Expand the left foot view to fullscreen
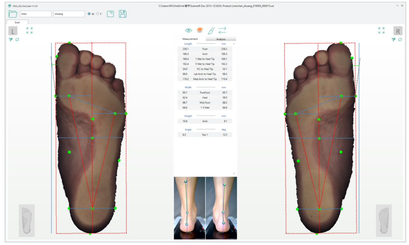Screen dimensions: 409x245 [29, 31]
